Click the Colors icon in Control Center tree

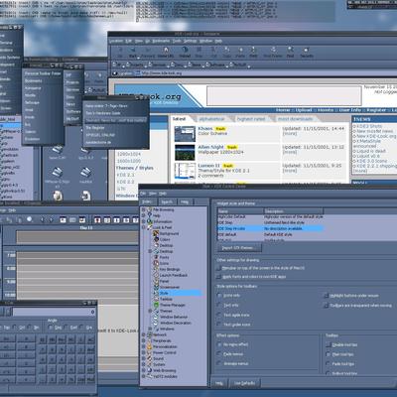156,239
